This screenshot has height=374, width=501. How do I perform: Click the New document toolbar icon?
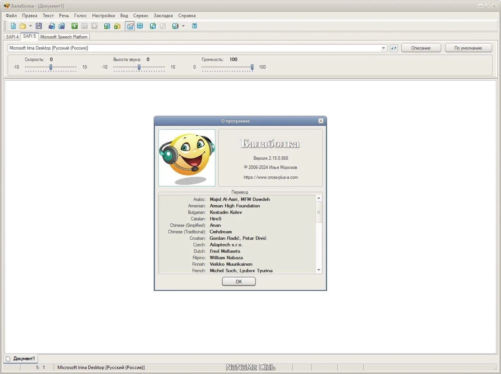(13, 26)
